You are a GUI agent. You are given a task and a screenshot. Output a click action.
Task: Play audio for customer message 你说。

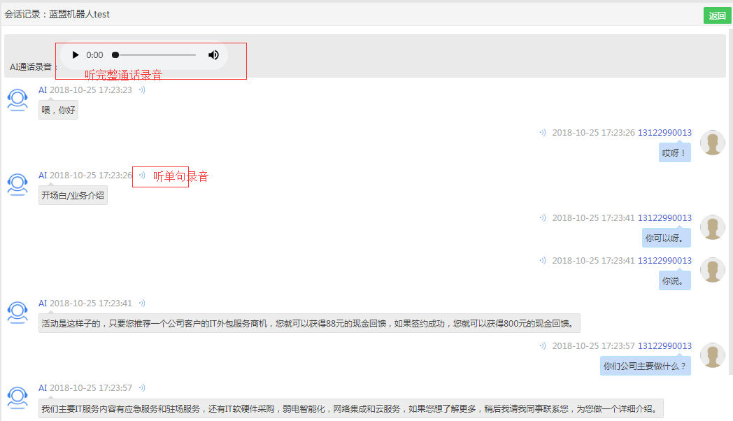(x=542, y=261)
